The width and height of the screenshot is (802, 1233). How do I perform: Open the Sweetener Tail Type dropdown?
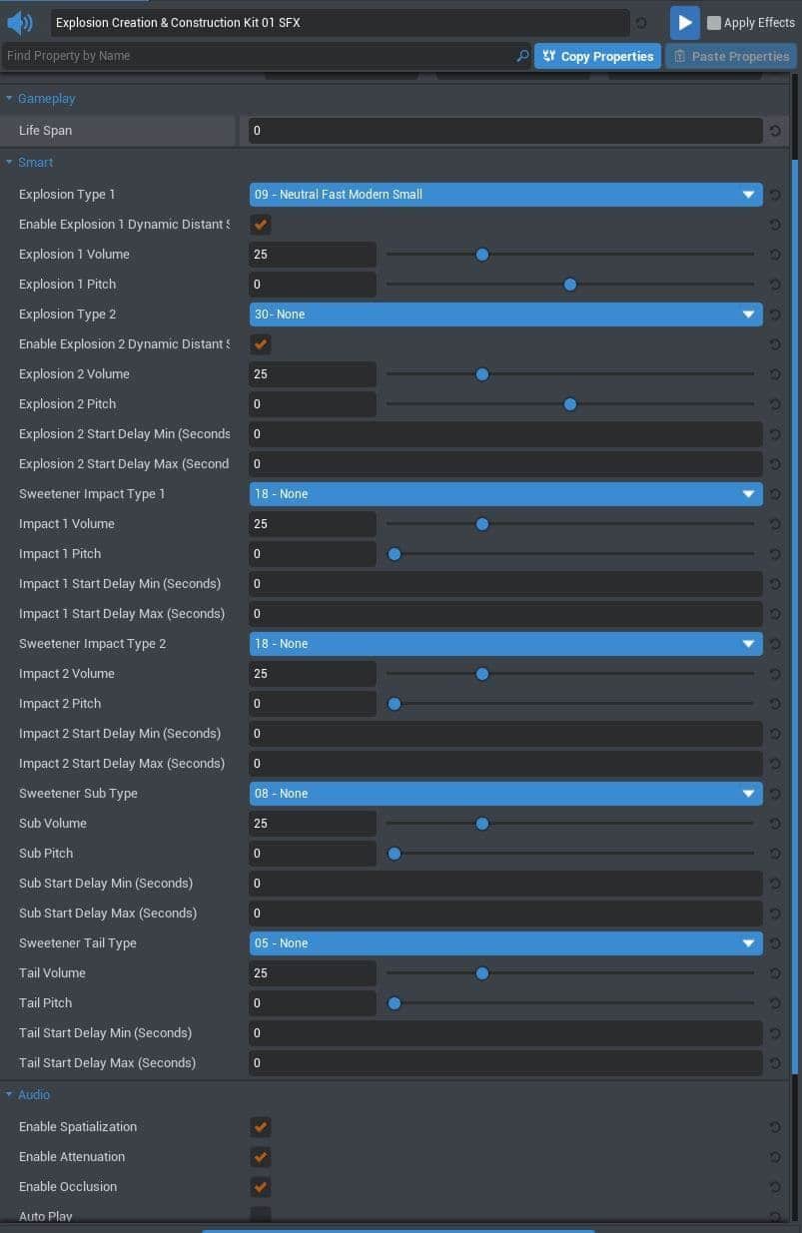[x=505, y=943]
